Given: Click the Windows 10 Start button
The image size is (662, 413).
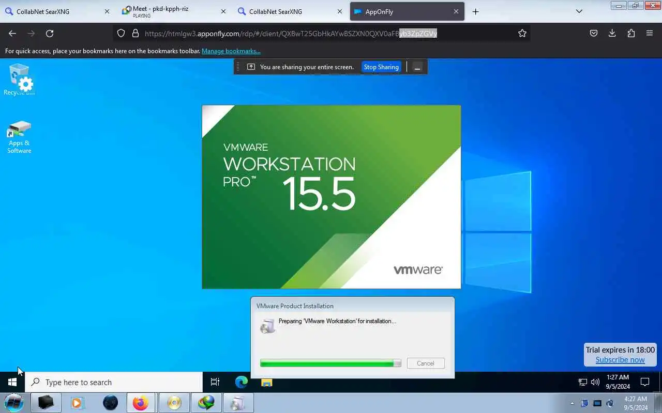Looking at the screenshot, I should pyautogui.click(x=12, y=382).
